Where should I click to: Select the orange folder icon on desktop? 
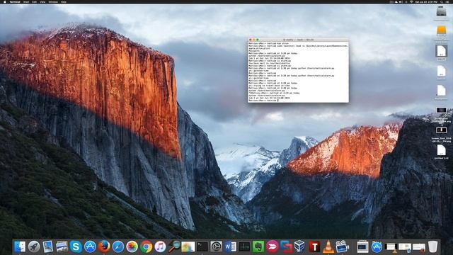pos(441,30)
